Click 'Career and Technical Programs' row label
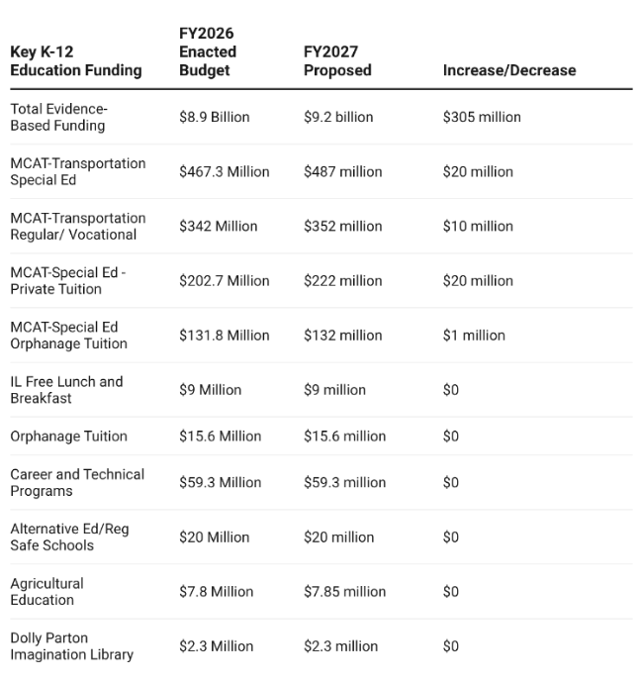The width and height of the screenshot is (643, 682). (x=77, y=482)
